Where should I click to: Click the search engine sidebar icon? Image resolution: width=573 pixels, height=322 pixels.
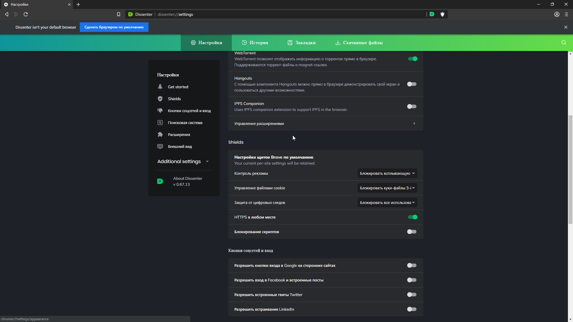(x=160, y=123)
